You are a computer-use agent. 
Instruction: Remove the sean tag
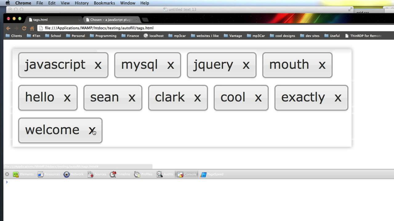coord(132,98)
